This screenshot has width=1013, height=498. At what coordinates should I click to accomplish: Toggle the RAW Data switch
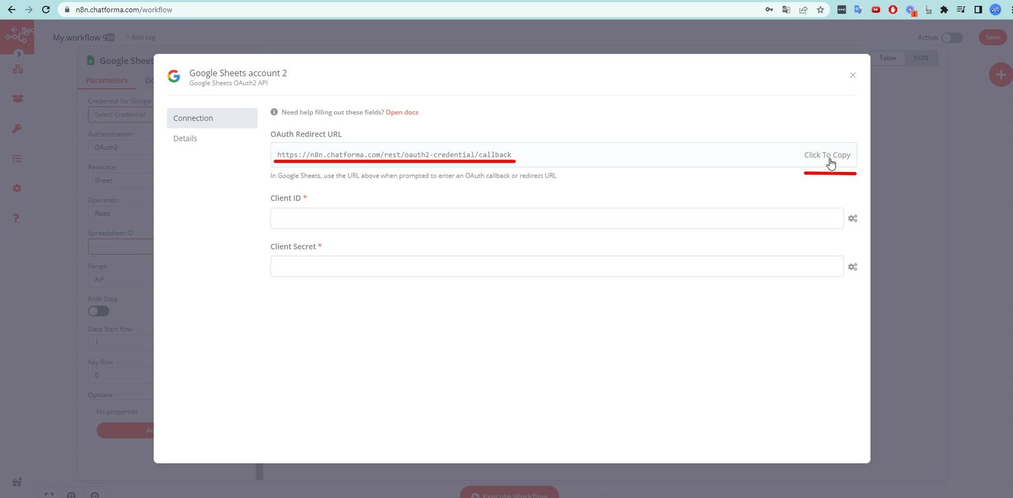pos(99,311)
